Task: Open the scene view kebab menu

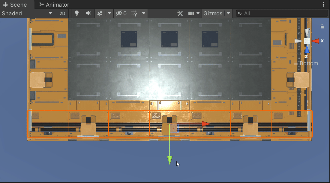Action: [323, 5]
